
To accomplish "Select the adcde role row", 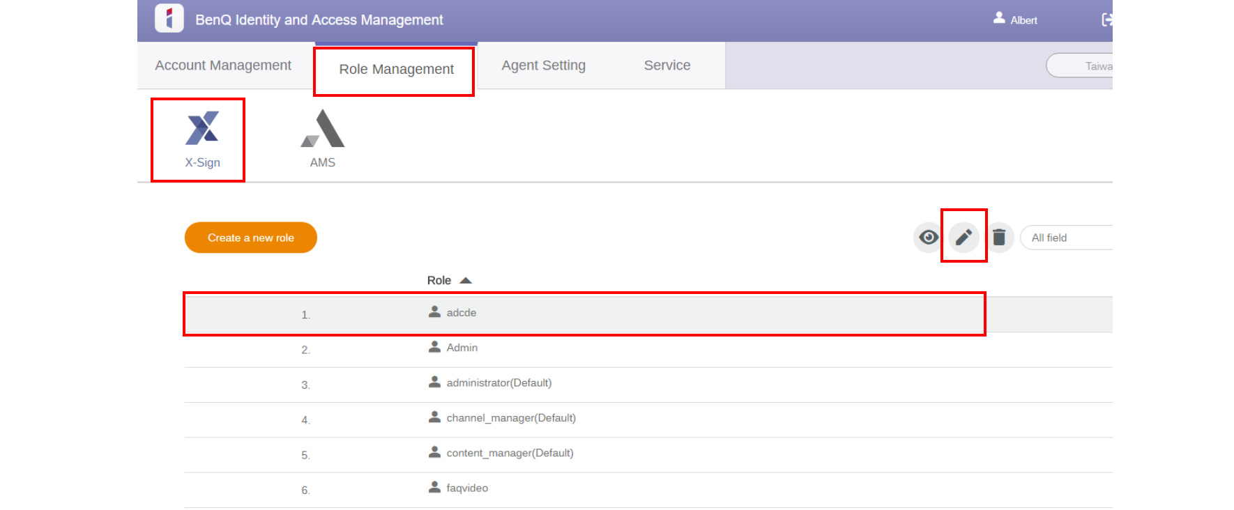I will coord(461,314).
